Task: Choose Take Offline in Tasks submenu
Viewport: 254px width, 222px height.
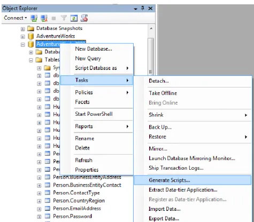Action: [193, 93]
